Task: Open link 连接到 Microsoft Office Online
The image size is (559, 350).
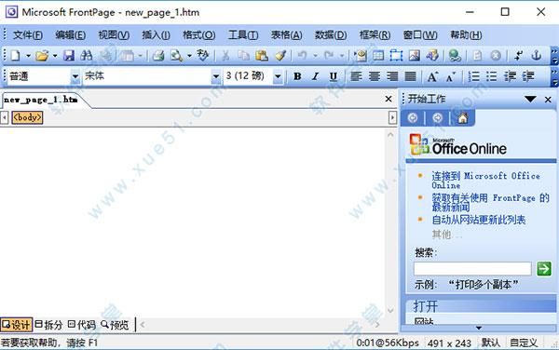Action: 485,181
